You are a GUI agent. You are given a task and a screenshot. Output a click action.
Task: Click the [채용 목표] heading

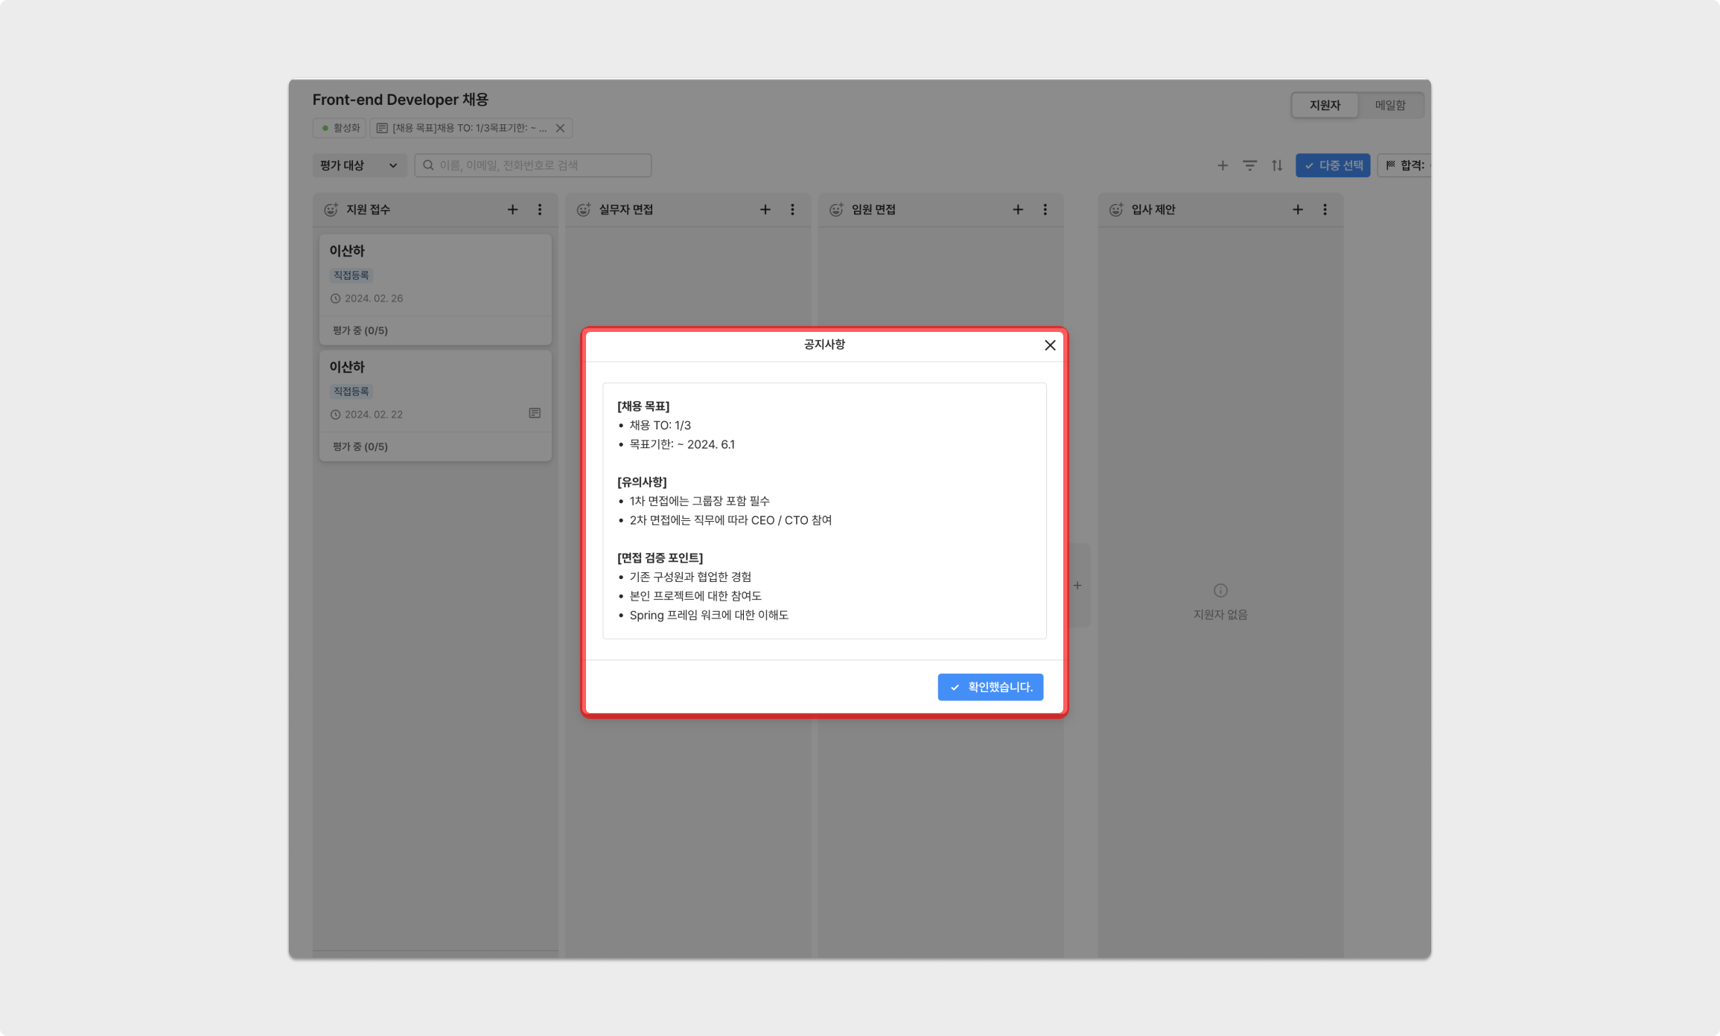643,406
